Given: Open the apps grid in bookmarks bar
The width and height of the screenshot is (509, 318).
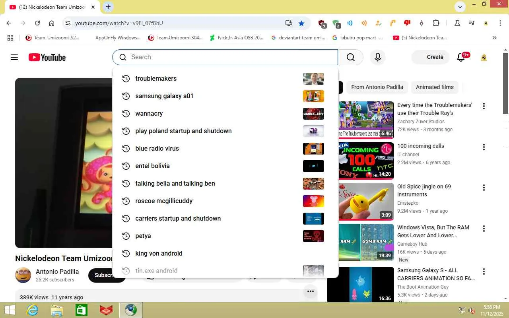Looking at the screenshot, I should (10, 38).
